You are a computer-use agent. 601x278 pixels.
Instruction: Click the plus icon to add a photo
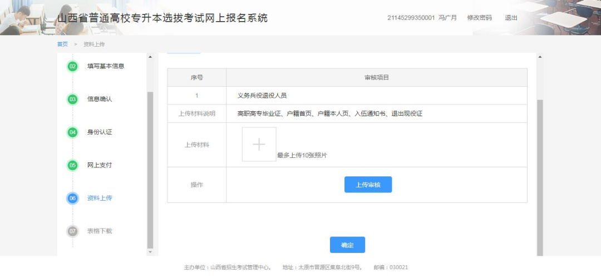pos(259,145)
